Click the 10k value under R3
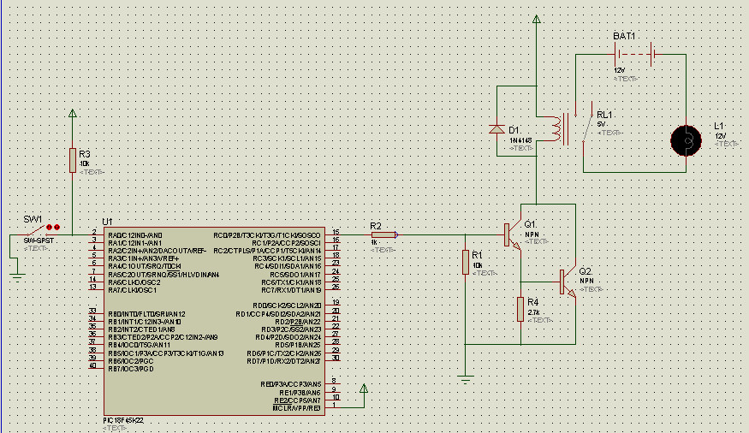 point(85,163)
